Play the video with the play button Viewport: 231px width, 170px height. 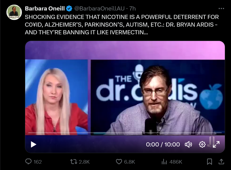point(33,144)
